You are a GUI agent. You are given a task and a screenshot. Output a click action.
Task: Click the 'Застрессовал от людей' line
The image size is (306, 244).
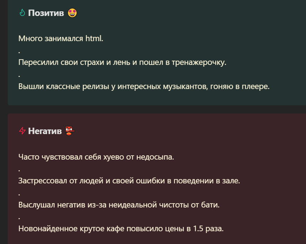[129, 181]
